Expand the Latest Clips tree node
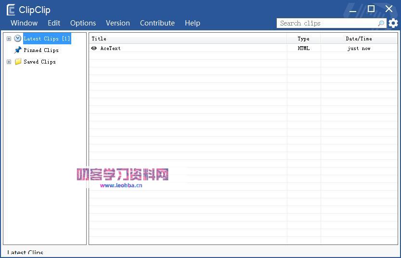The height and width of the screenshot is (258, 401). click(9, 39)
